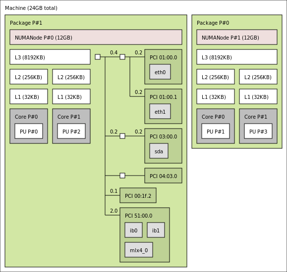Click the 0.4 link speed label

pos(114,52)
